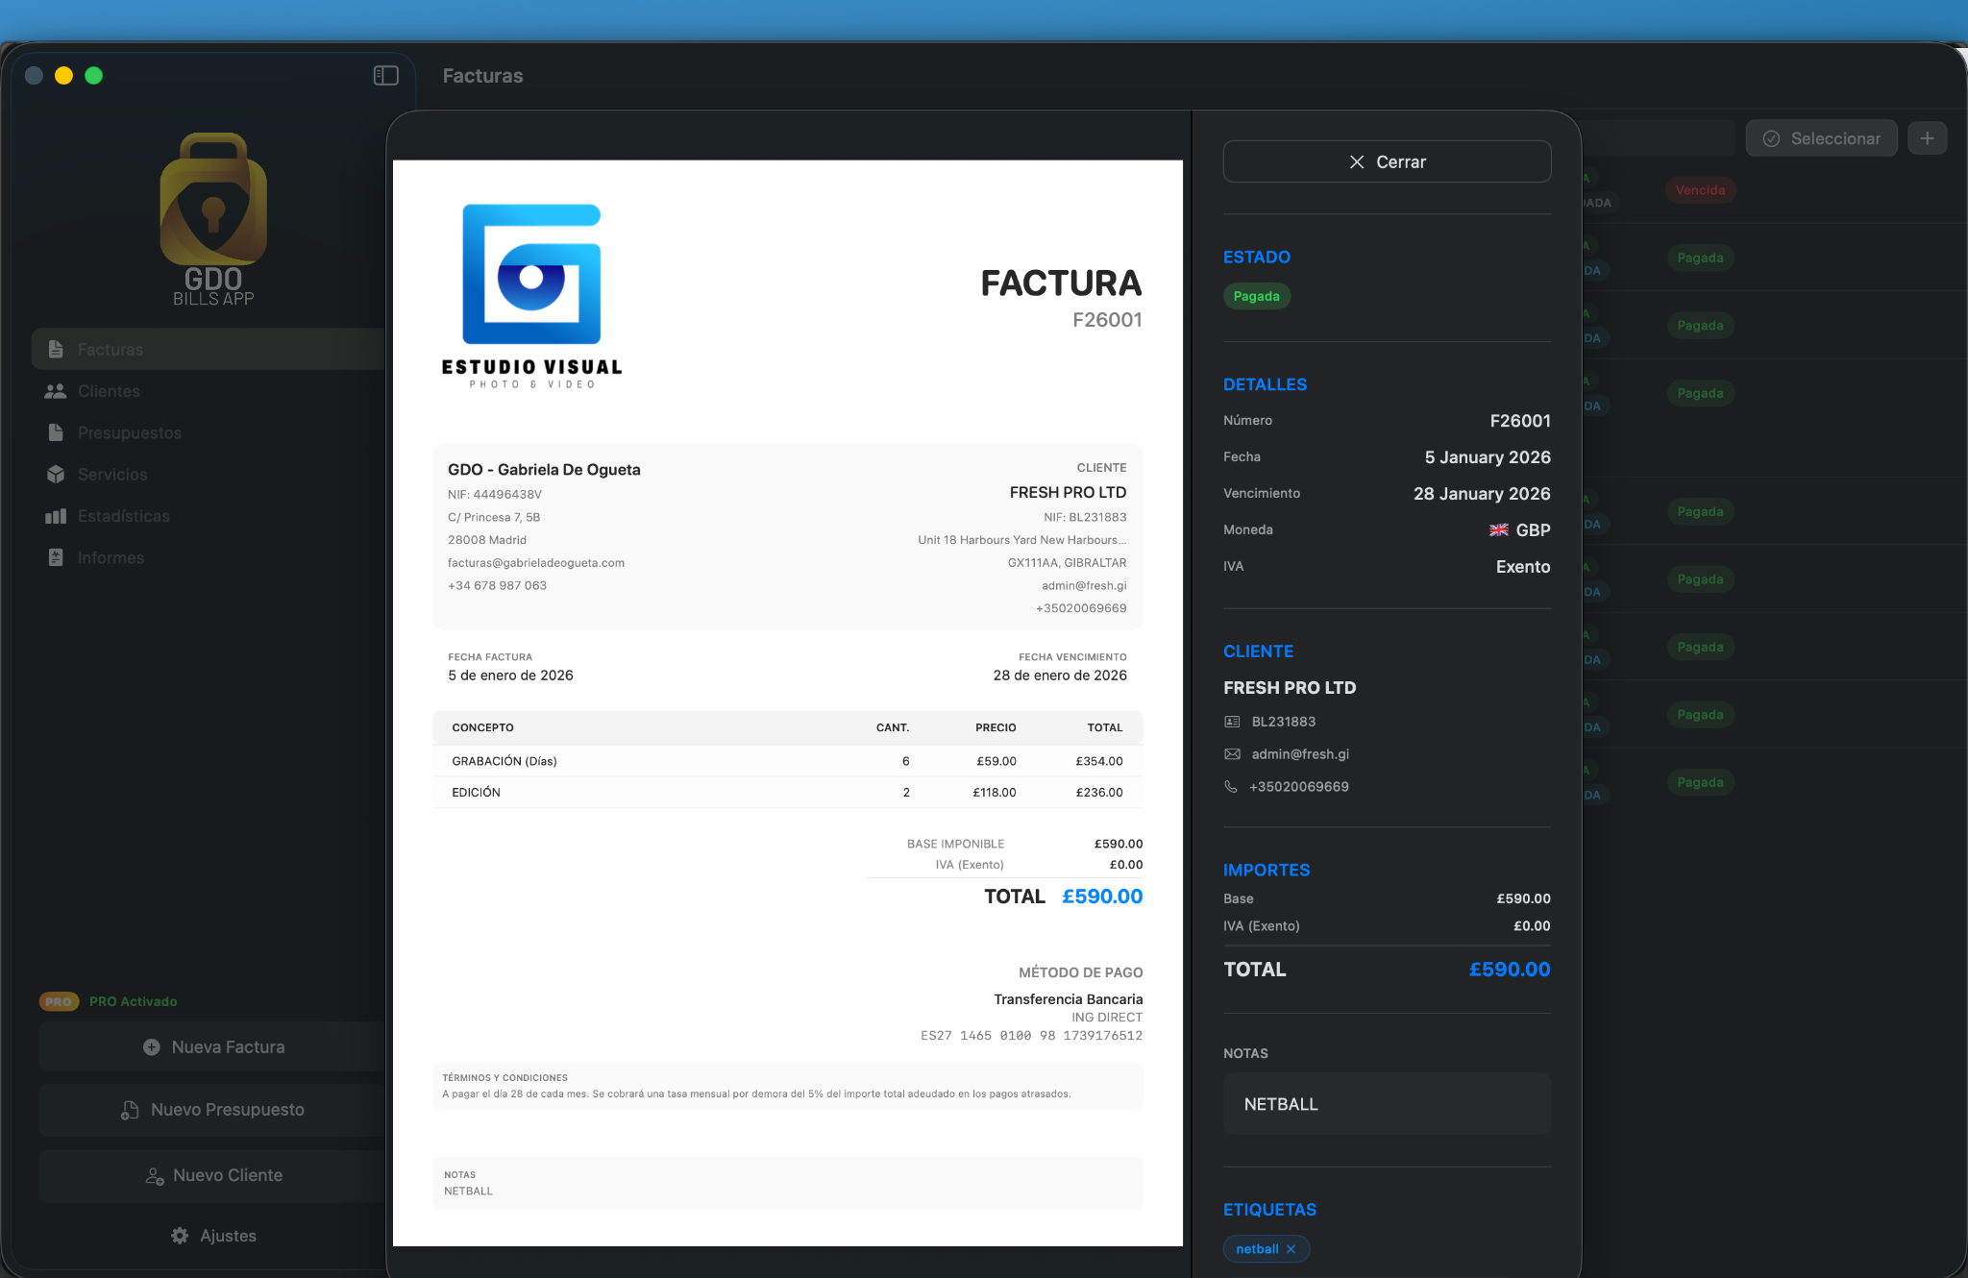1968x1278 pixels.
Task: Click FRESH PRO LTD in Cliente panel
Action: 1290,688
